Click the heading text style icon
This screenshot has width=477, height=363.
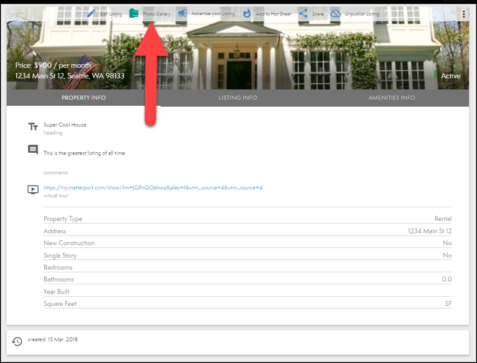[33, 126]
